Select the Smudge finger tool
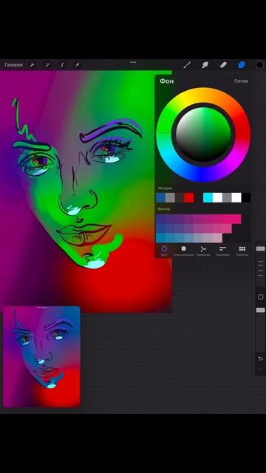This screenshot has width=266, height=473. click(205, 64)
